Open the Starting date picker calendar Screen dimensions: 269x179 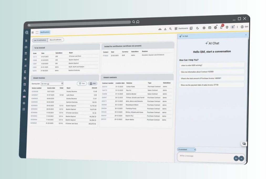click(x=62, y=84)
